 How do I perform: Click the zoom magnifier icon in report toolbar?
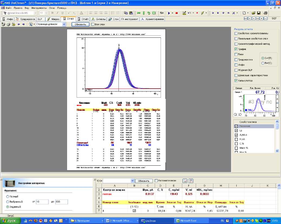coord(31,24)
